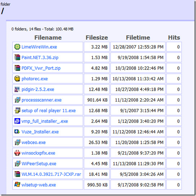196x196 pixels.
Task: Click the 10/27/2008 4:49:18 PM filetime
Action: tap(139, 89)
